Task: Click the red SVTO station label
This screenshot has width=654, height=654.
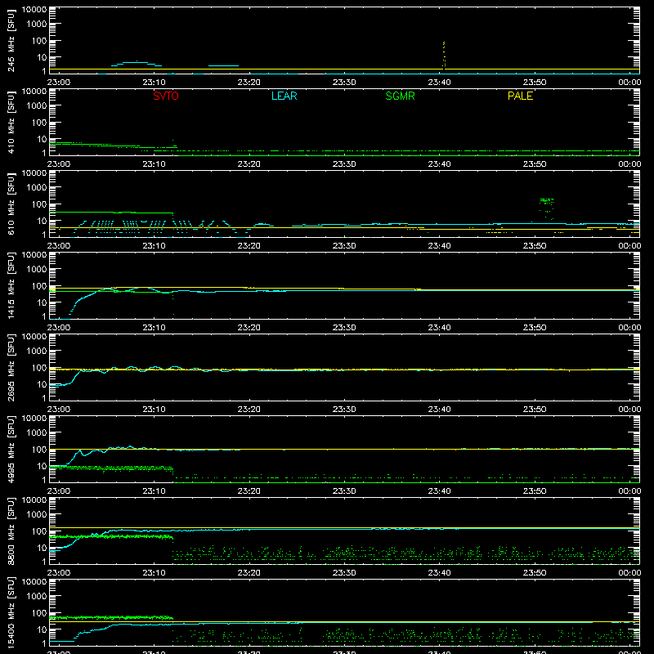Action: (x=166, y=96)
